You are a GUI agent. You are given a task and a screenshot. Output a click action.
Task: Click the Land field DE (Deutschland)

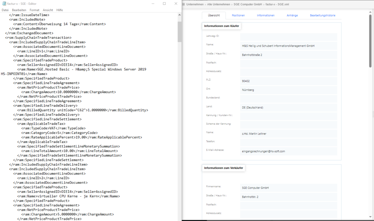(x=289, y=108)
